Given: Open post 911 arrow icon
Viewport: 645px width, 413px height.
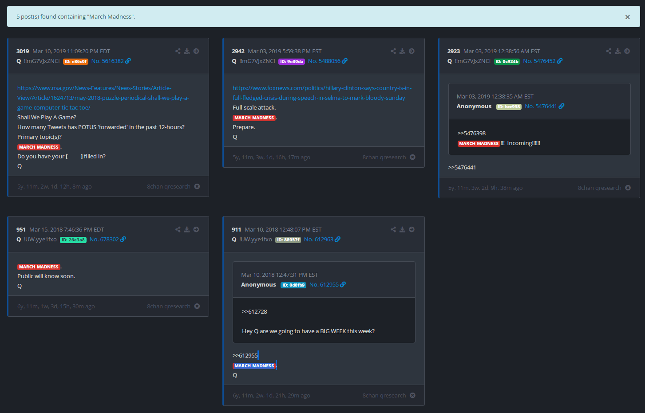Looking at the screenshot, I should (412, 229).
